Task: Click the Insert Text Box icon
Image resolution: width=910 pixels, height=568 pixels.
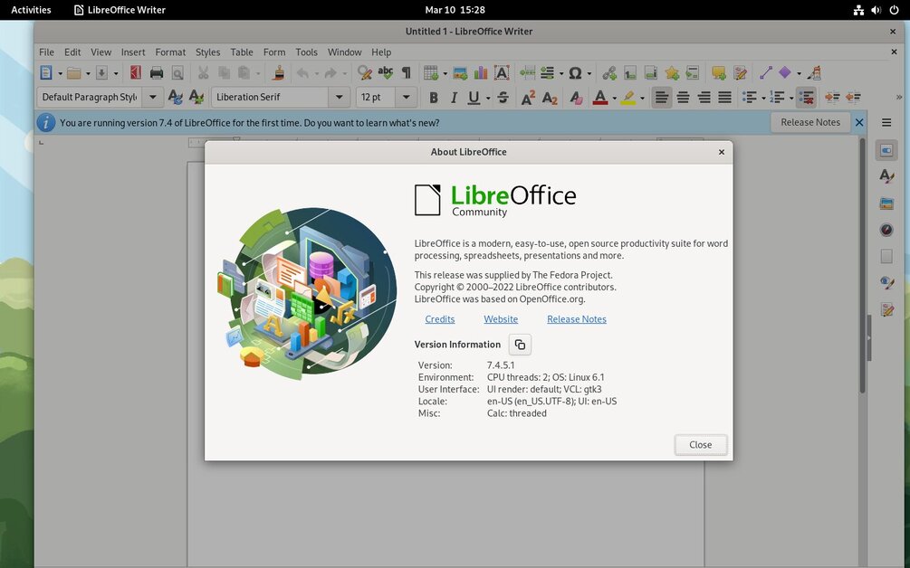Action: click(x=502, y=73)
